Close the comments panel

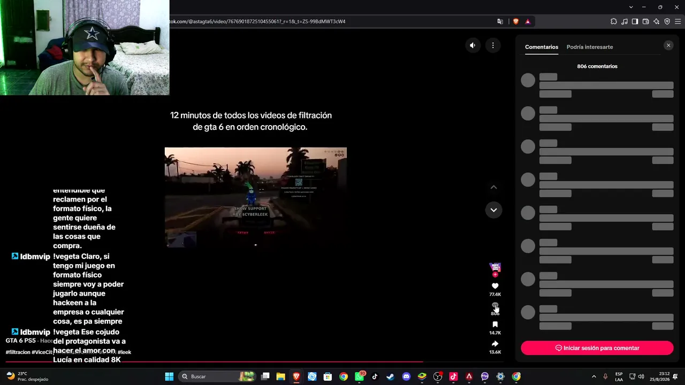pyautogui.click(x=668, y=45)
